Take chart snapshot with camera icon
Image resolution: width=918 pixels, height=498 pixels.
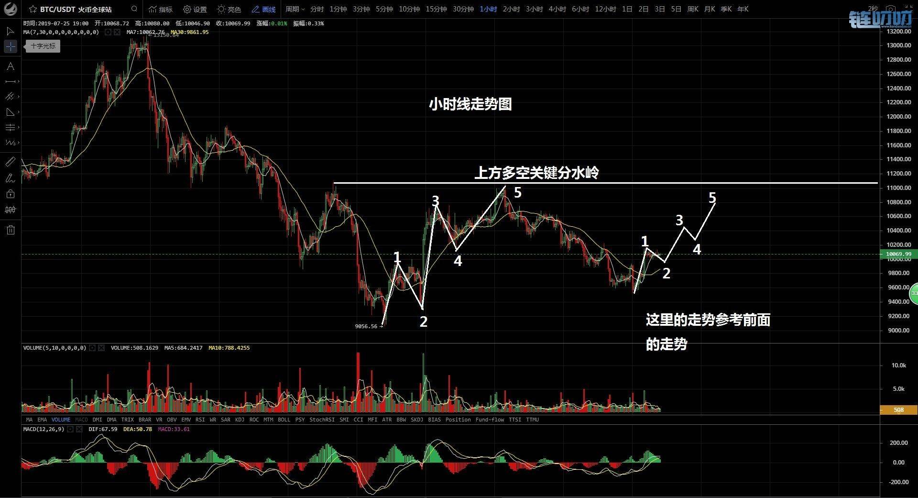[890, 9]
